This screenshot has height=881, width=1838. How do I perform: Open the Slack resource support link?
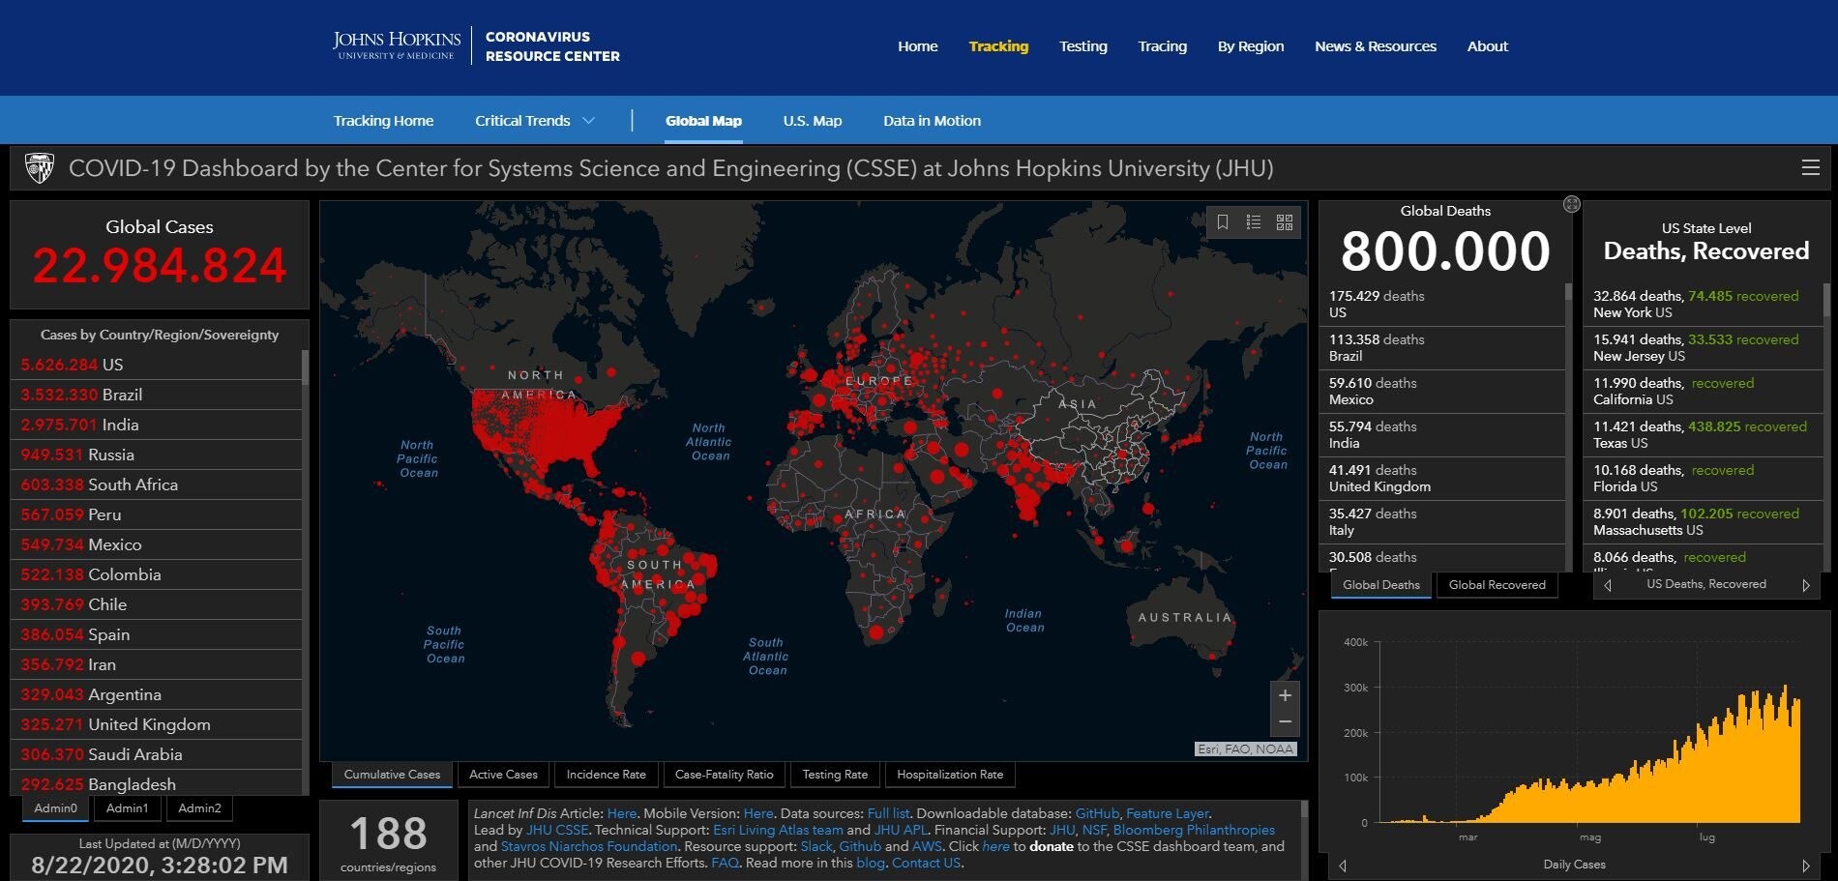pyautogui.click(x=816, y=847)
